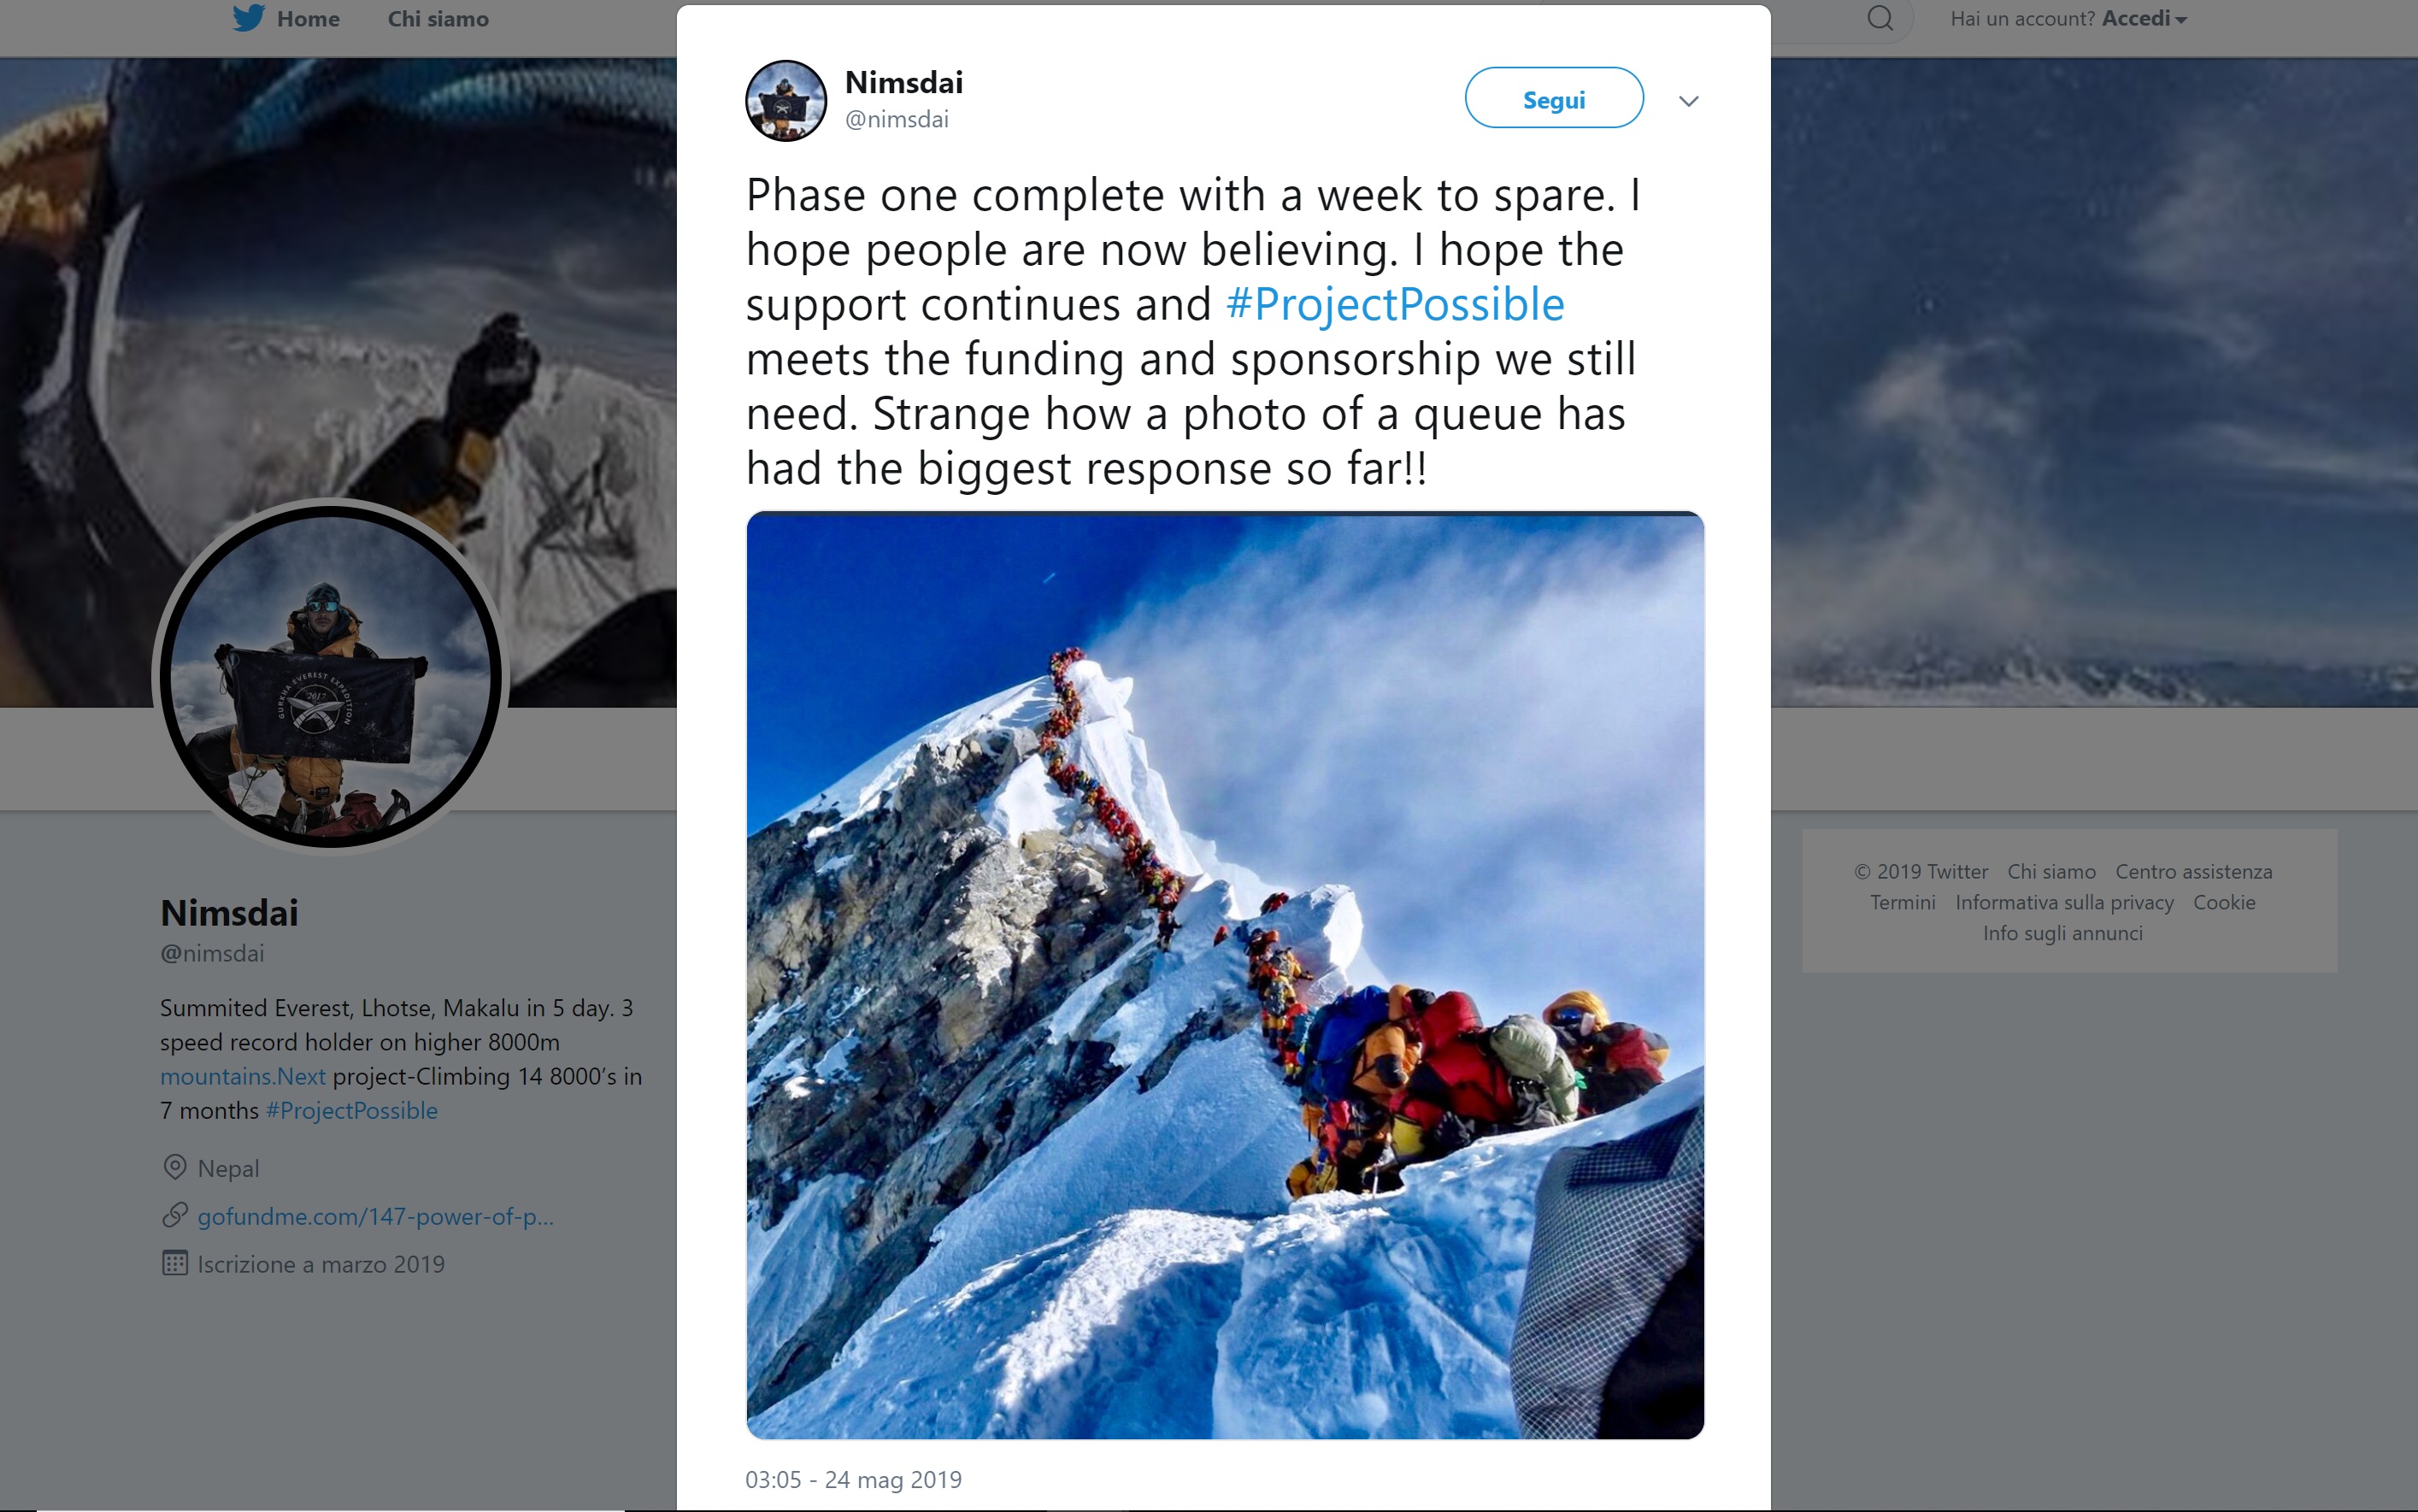This screenshot has height=1512, width=2418.
Task: Click the Twitter bird logo
Action: [x=248, y=18]
